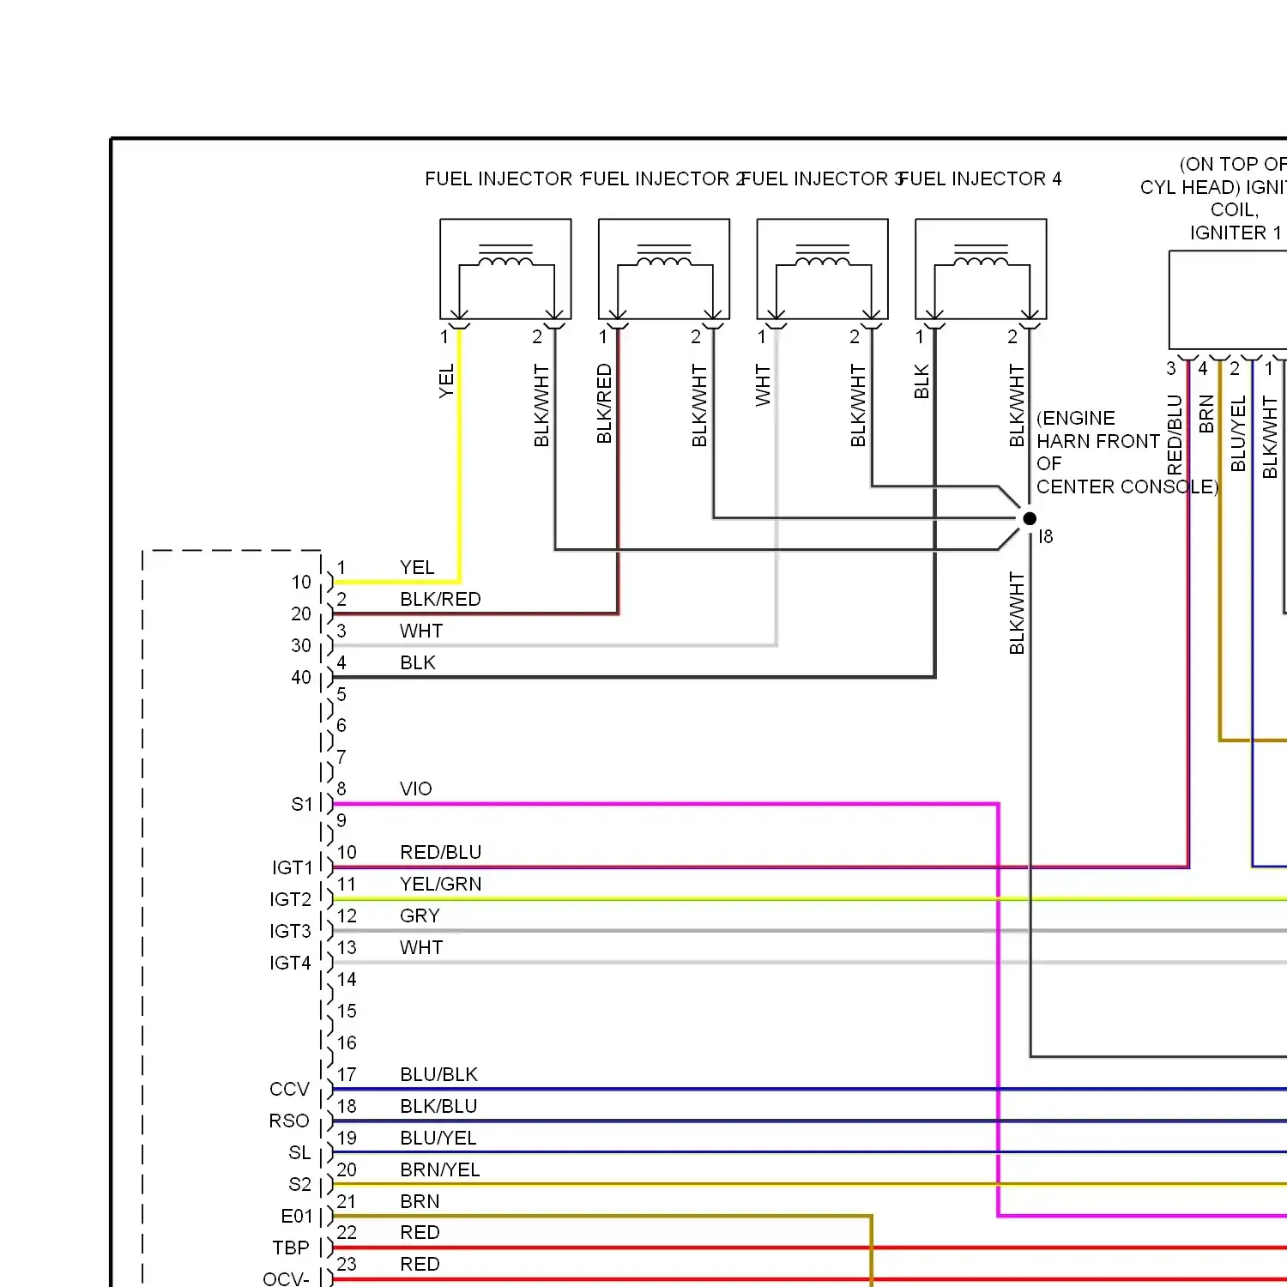This screenshot has width=1287, height=1287.
Task: Click the BLU/YEL label on pin 19 row
Action: coord(438,1138)
